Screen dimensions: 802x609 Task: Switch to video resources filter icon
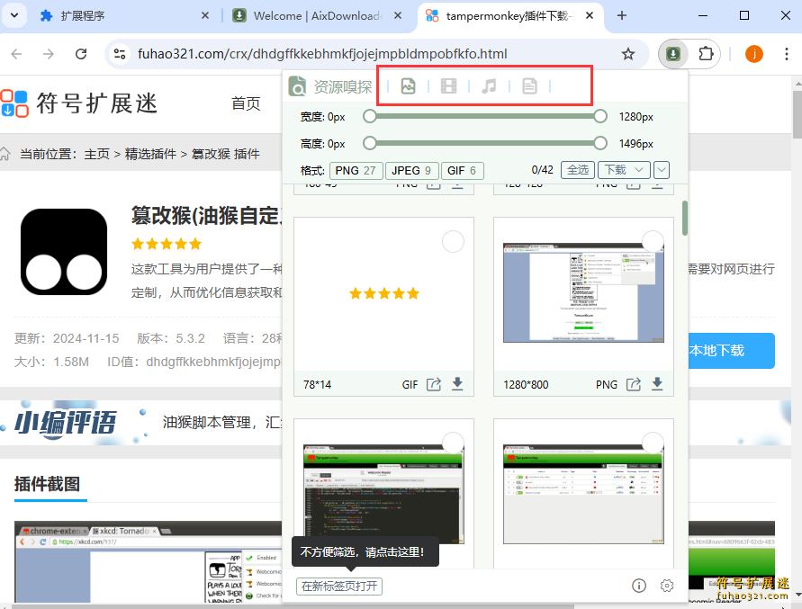(x=448, y=85)
